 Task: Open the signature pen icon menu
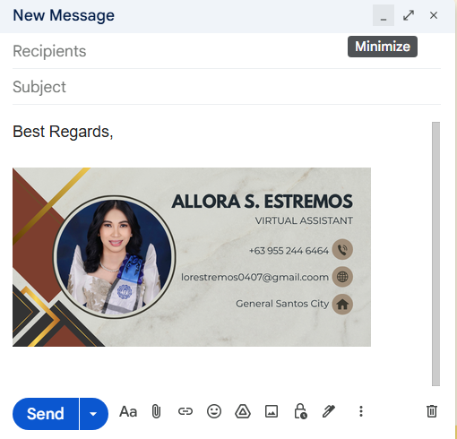[x=329, y=411]
